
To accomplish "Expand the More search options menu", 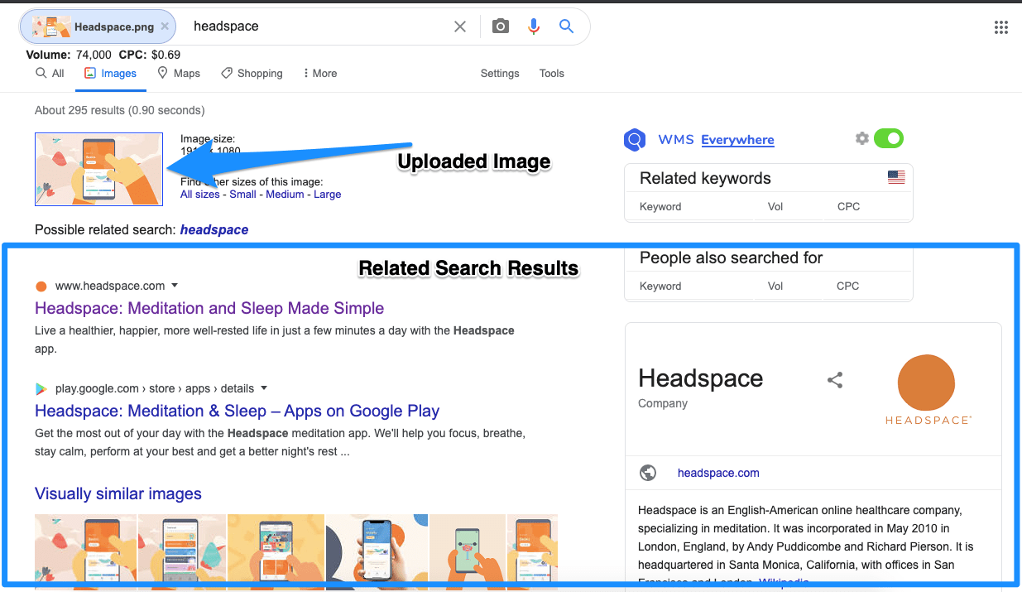I will 320,73.
